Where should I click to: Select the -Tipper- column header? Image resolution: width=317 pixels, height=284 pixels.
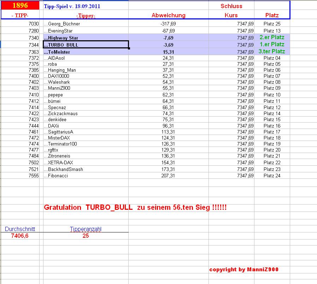[x=86, y=16]
